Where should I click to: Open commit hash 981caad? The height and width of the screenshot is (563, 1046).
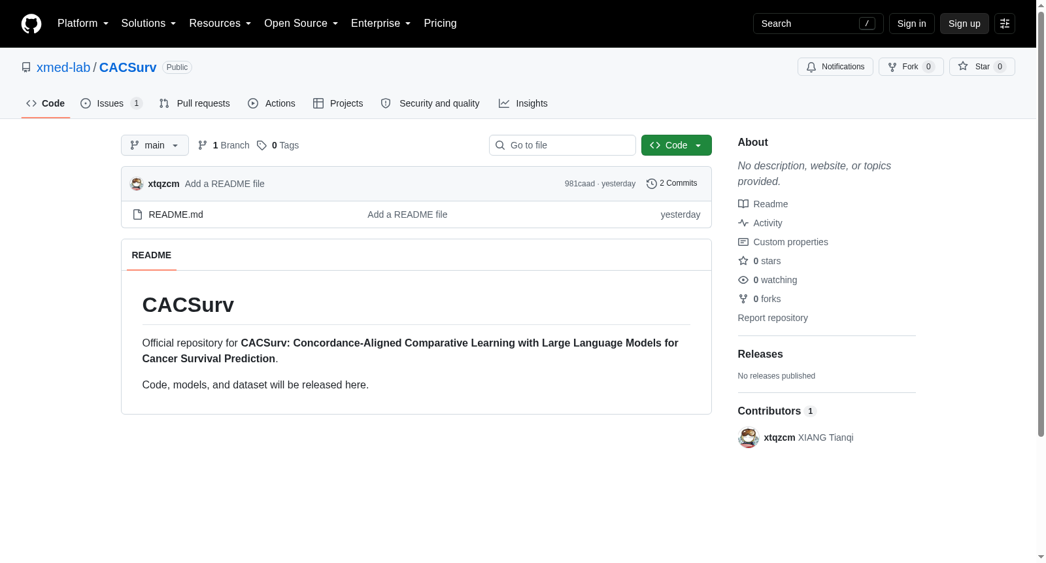(580, 184)
